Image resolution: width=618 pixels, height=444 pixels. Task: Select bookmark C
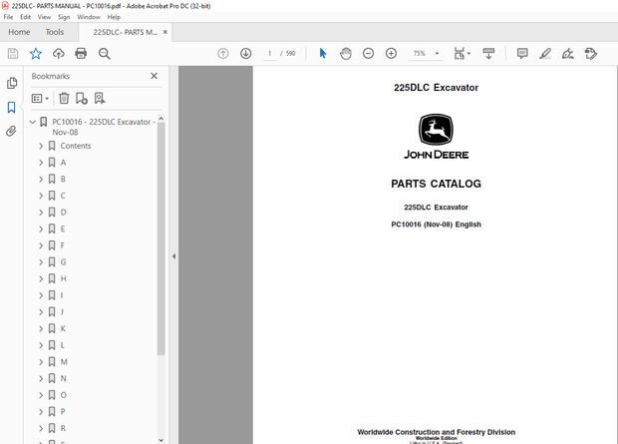point(63,196)
